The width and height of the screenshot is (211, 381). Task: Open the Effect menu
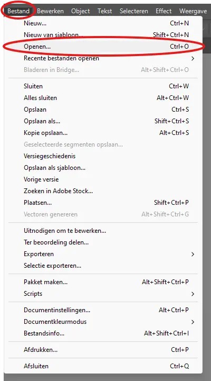pos(164,11)
